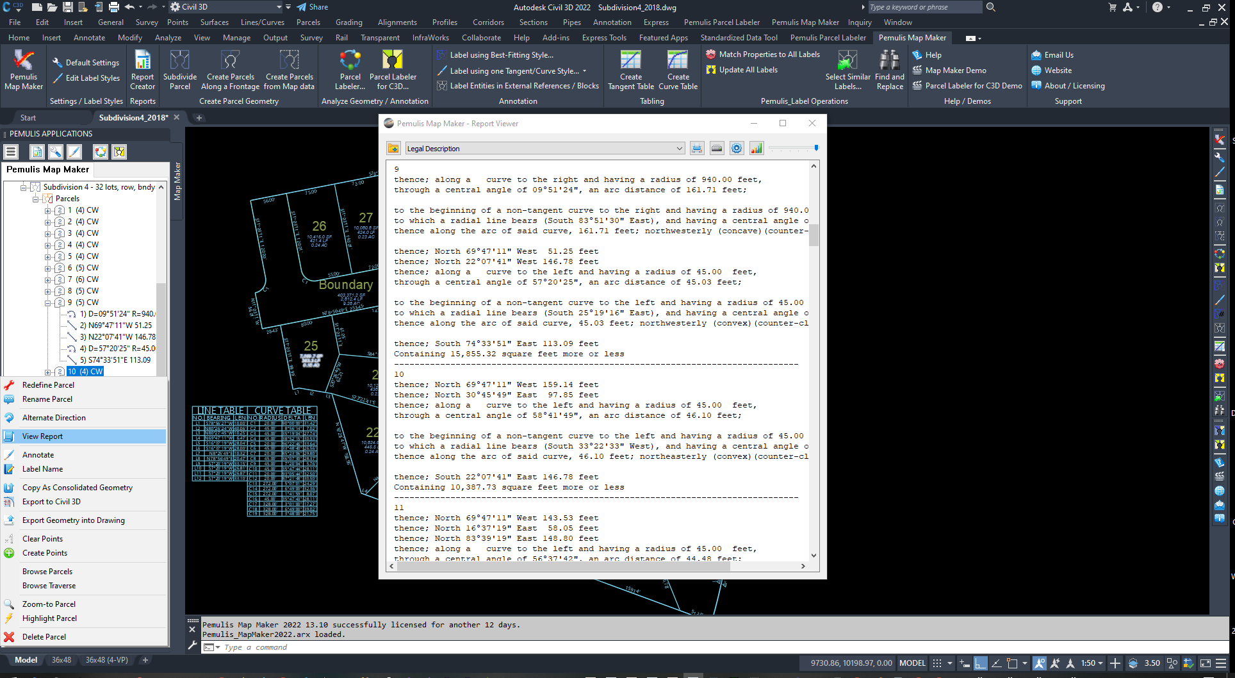The image size is (1235, 678).
Task: Toggle annotation visibility in status bar
Action: 1039,663
